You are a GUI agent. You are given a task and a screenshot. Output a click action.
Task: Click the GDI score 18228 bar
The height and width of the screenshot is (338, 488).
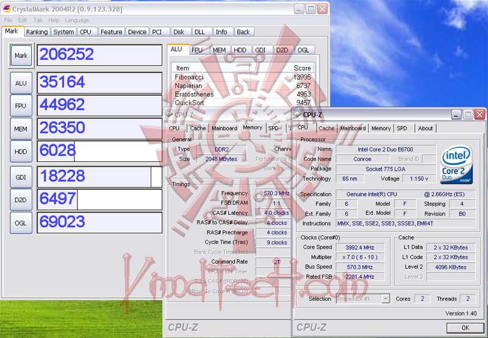(99, 177)
